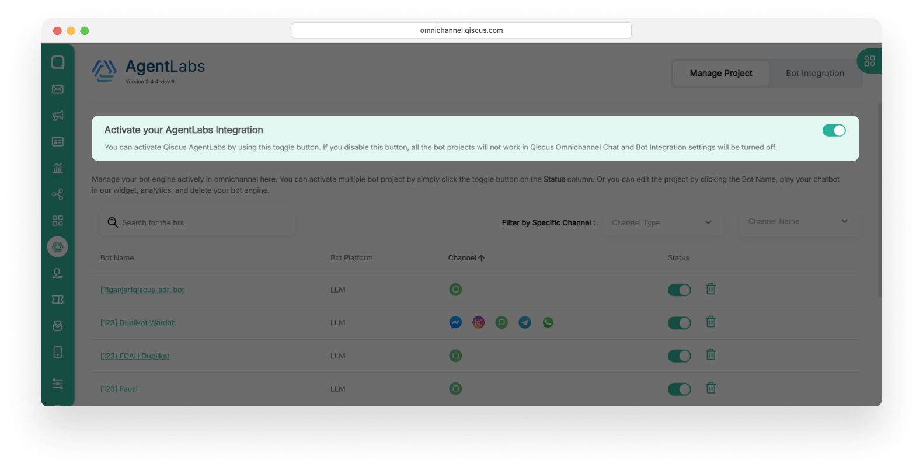The image size is (923, 470).
Task: Click the WhatsApp channel icon for Duplikat Wardah
Action: [x=548, y=322]
